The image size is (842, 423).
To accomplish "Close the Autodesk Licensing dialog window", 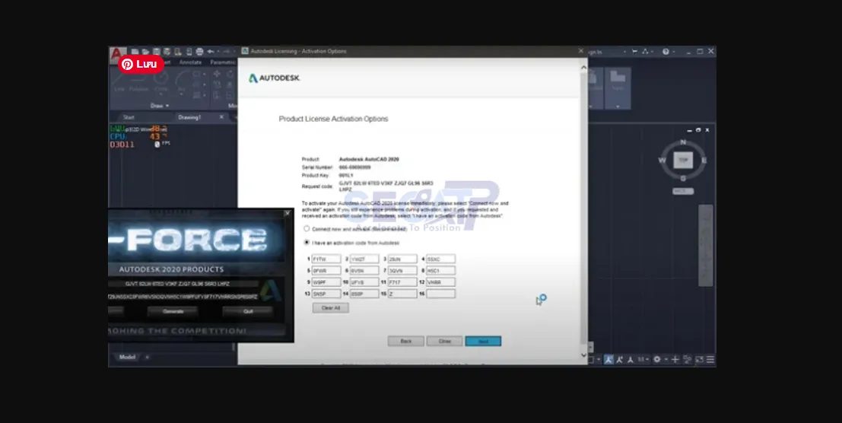I will (580, 51).
